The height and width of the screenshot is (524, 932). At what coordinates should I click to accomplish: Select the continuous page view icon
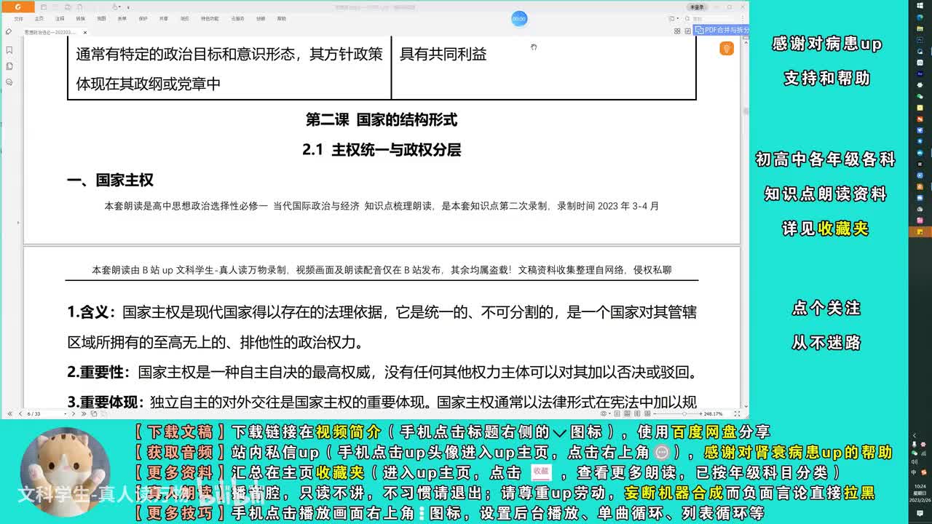coord(627,413)
